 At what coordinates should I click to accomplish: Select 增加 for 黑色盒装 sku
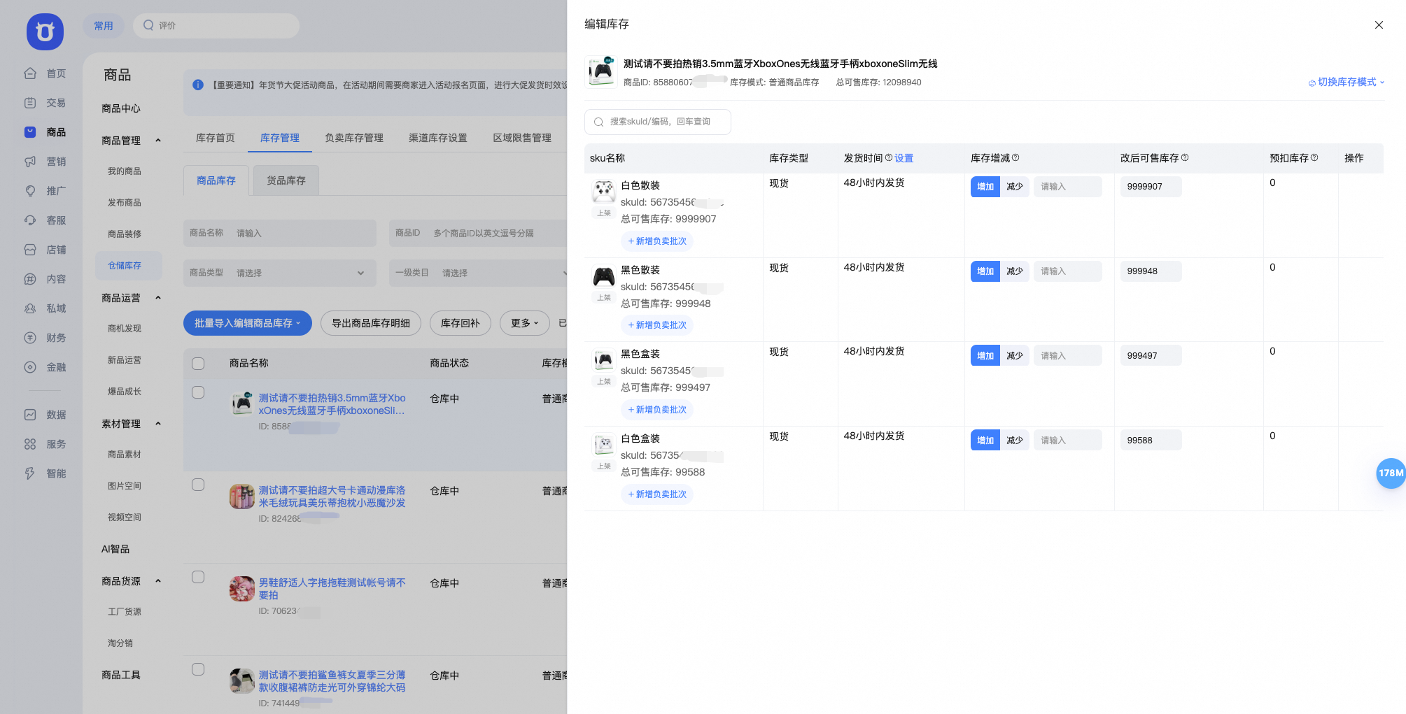[985, 356]
